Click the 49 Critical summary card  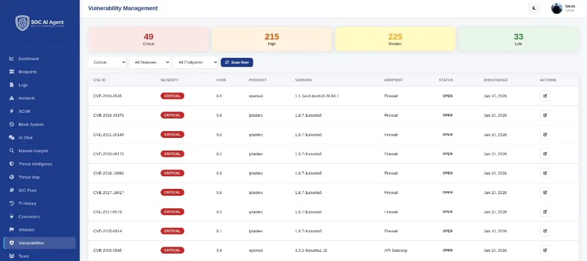(148, 39)
